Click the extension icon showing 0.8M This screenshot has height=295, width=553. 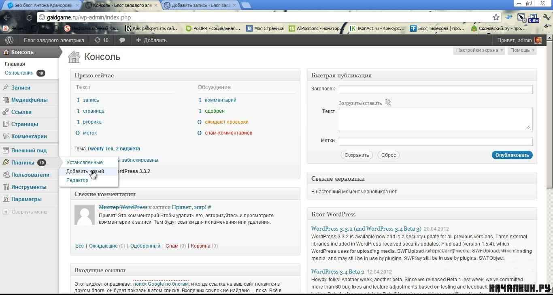click(x=533, y=17)
